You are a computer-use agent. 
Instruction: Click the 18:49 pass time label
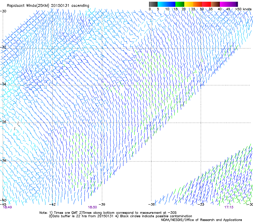tap(8, 207)
